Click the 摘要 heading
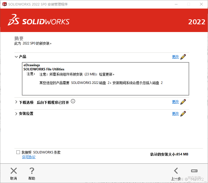 (x=19, y=38)
